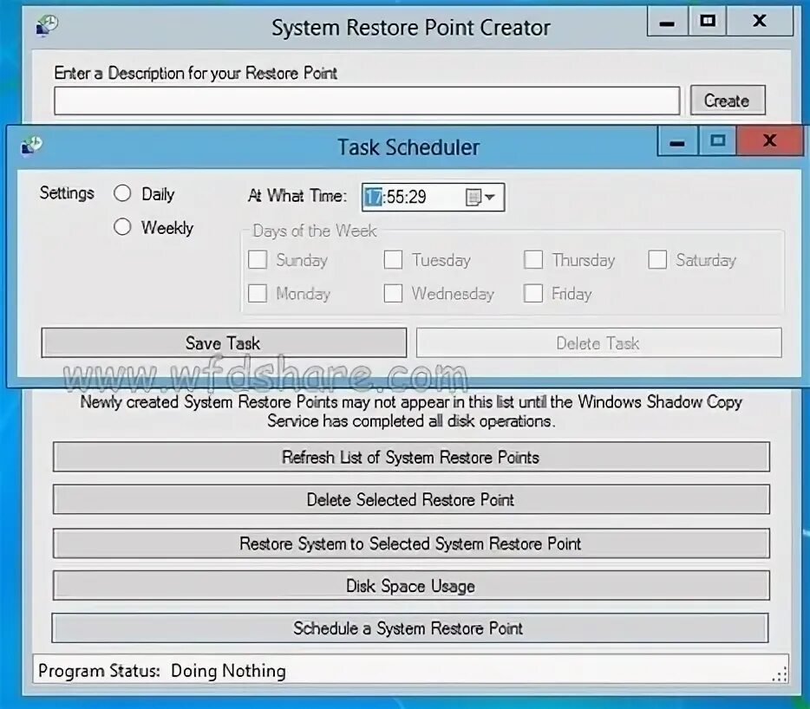Minimize the System Restore Point Creator window
Image resolution: width=810 pixels, height=709 pixels.
pos(667,22)
